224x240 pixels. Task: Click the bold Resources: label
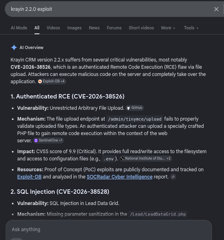pos(30,170)
